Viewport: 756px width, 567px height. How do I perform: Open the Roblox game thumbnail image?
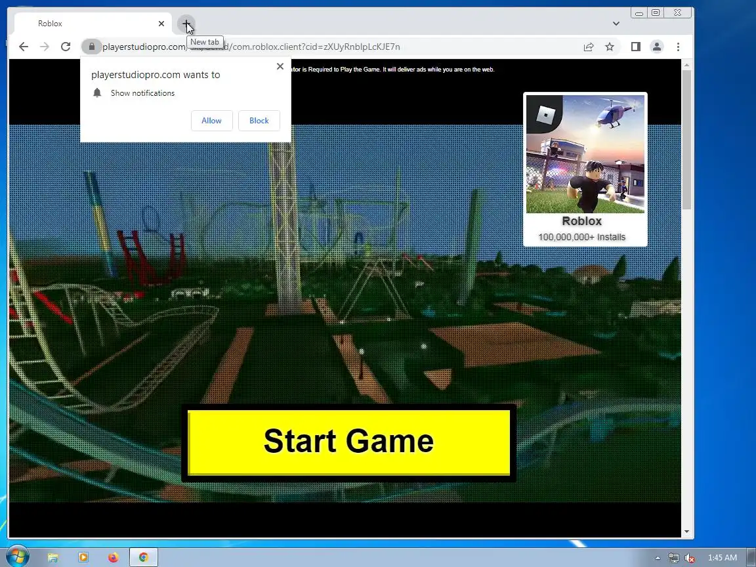click(x=585, y=154)
